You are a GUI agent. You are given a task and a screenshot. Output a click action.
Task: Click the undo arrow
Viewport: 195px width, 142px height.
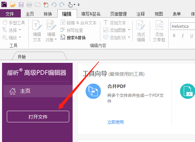pos(54,5)
